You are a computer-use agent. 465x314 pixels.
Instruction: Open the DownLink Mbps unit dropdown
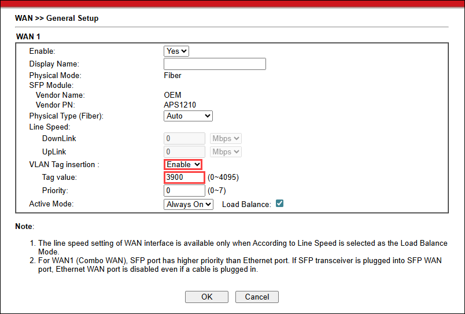click(226, 139)
